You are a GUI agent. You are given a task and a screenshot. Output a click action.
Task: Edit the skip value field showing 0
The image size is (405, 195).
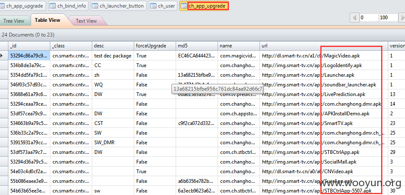tap(369, 18)
